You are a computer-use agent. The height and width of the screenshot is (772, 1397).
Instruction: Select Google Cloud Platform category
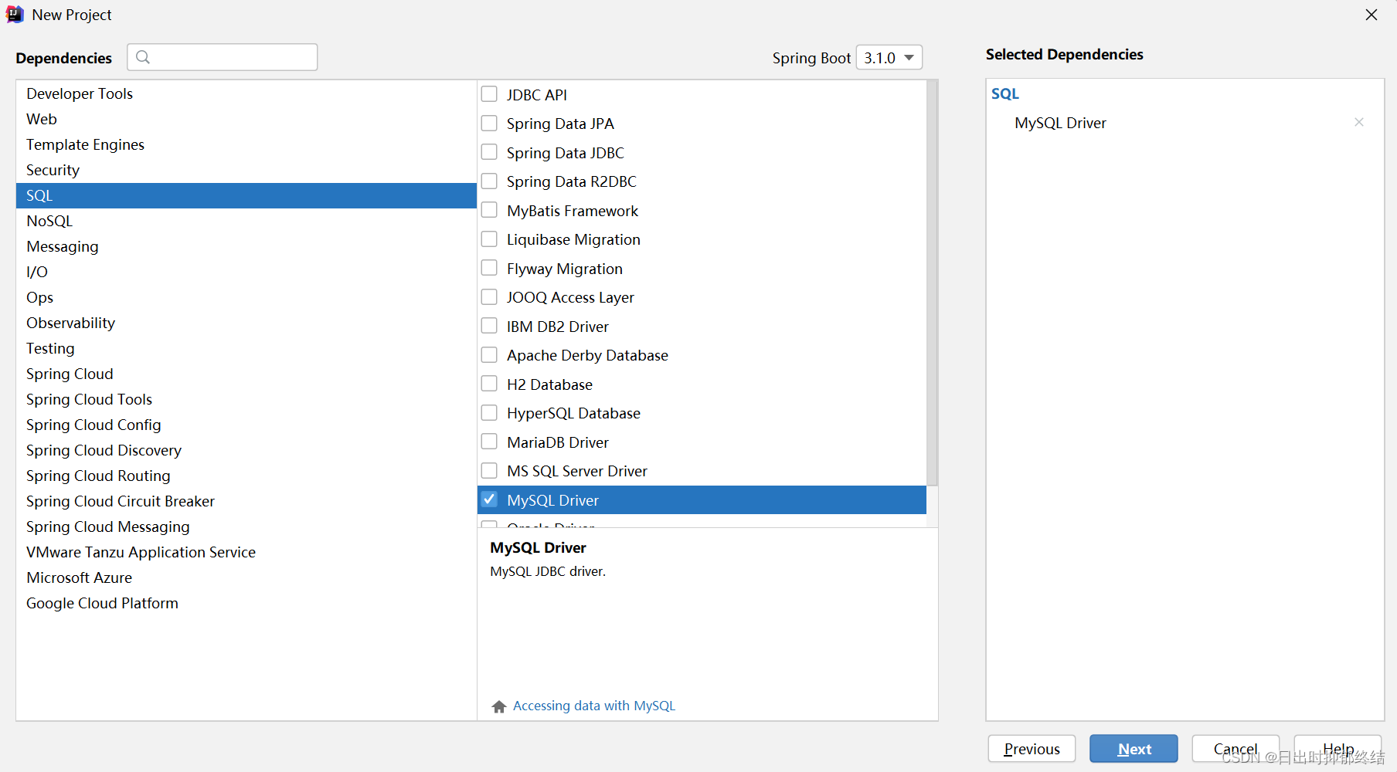(246, 603)
